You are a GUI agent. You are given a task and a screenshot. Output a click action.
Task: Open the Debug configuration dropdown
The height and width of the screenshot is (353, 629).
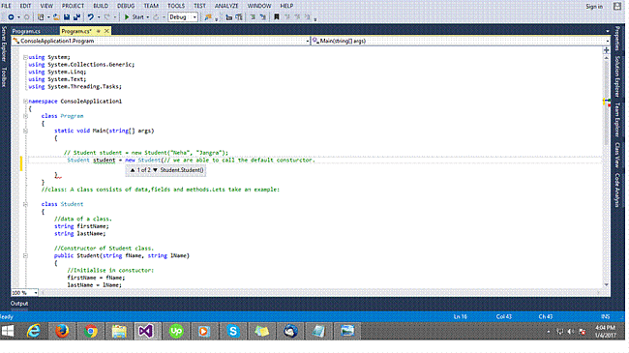pyautogui.click(x=183, y=17)
